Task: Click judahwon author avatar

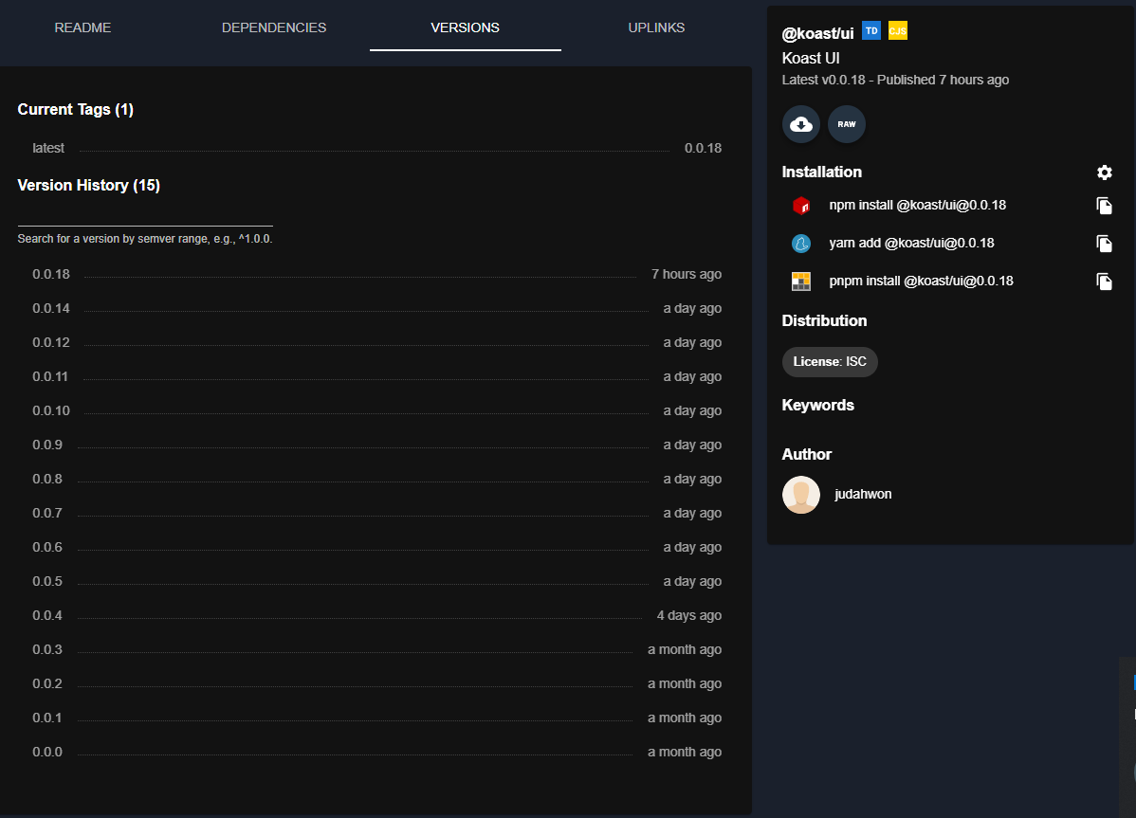Action: click(801, 495)
